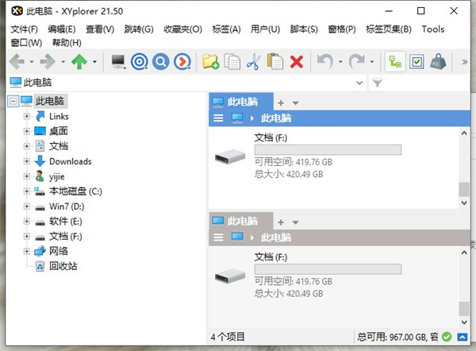Expand the Links tree node
Image resolution: width=476 pixels, height=351 pixels.
pos(27,116)
